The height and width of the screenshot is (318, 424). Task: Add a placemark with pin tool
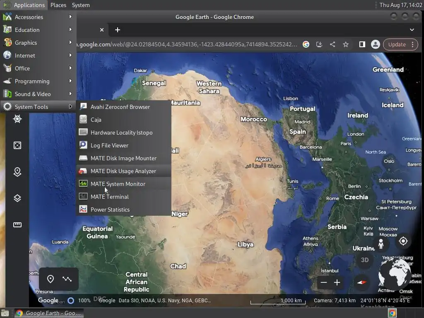point(50,279)
